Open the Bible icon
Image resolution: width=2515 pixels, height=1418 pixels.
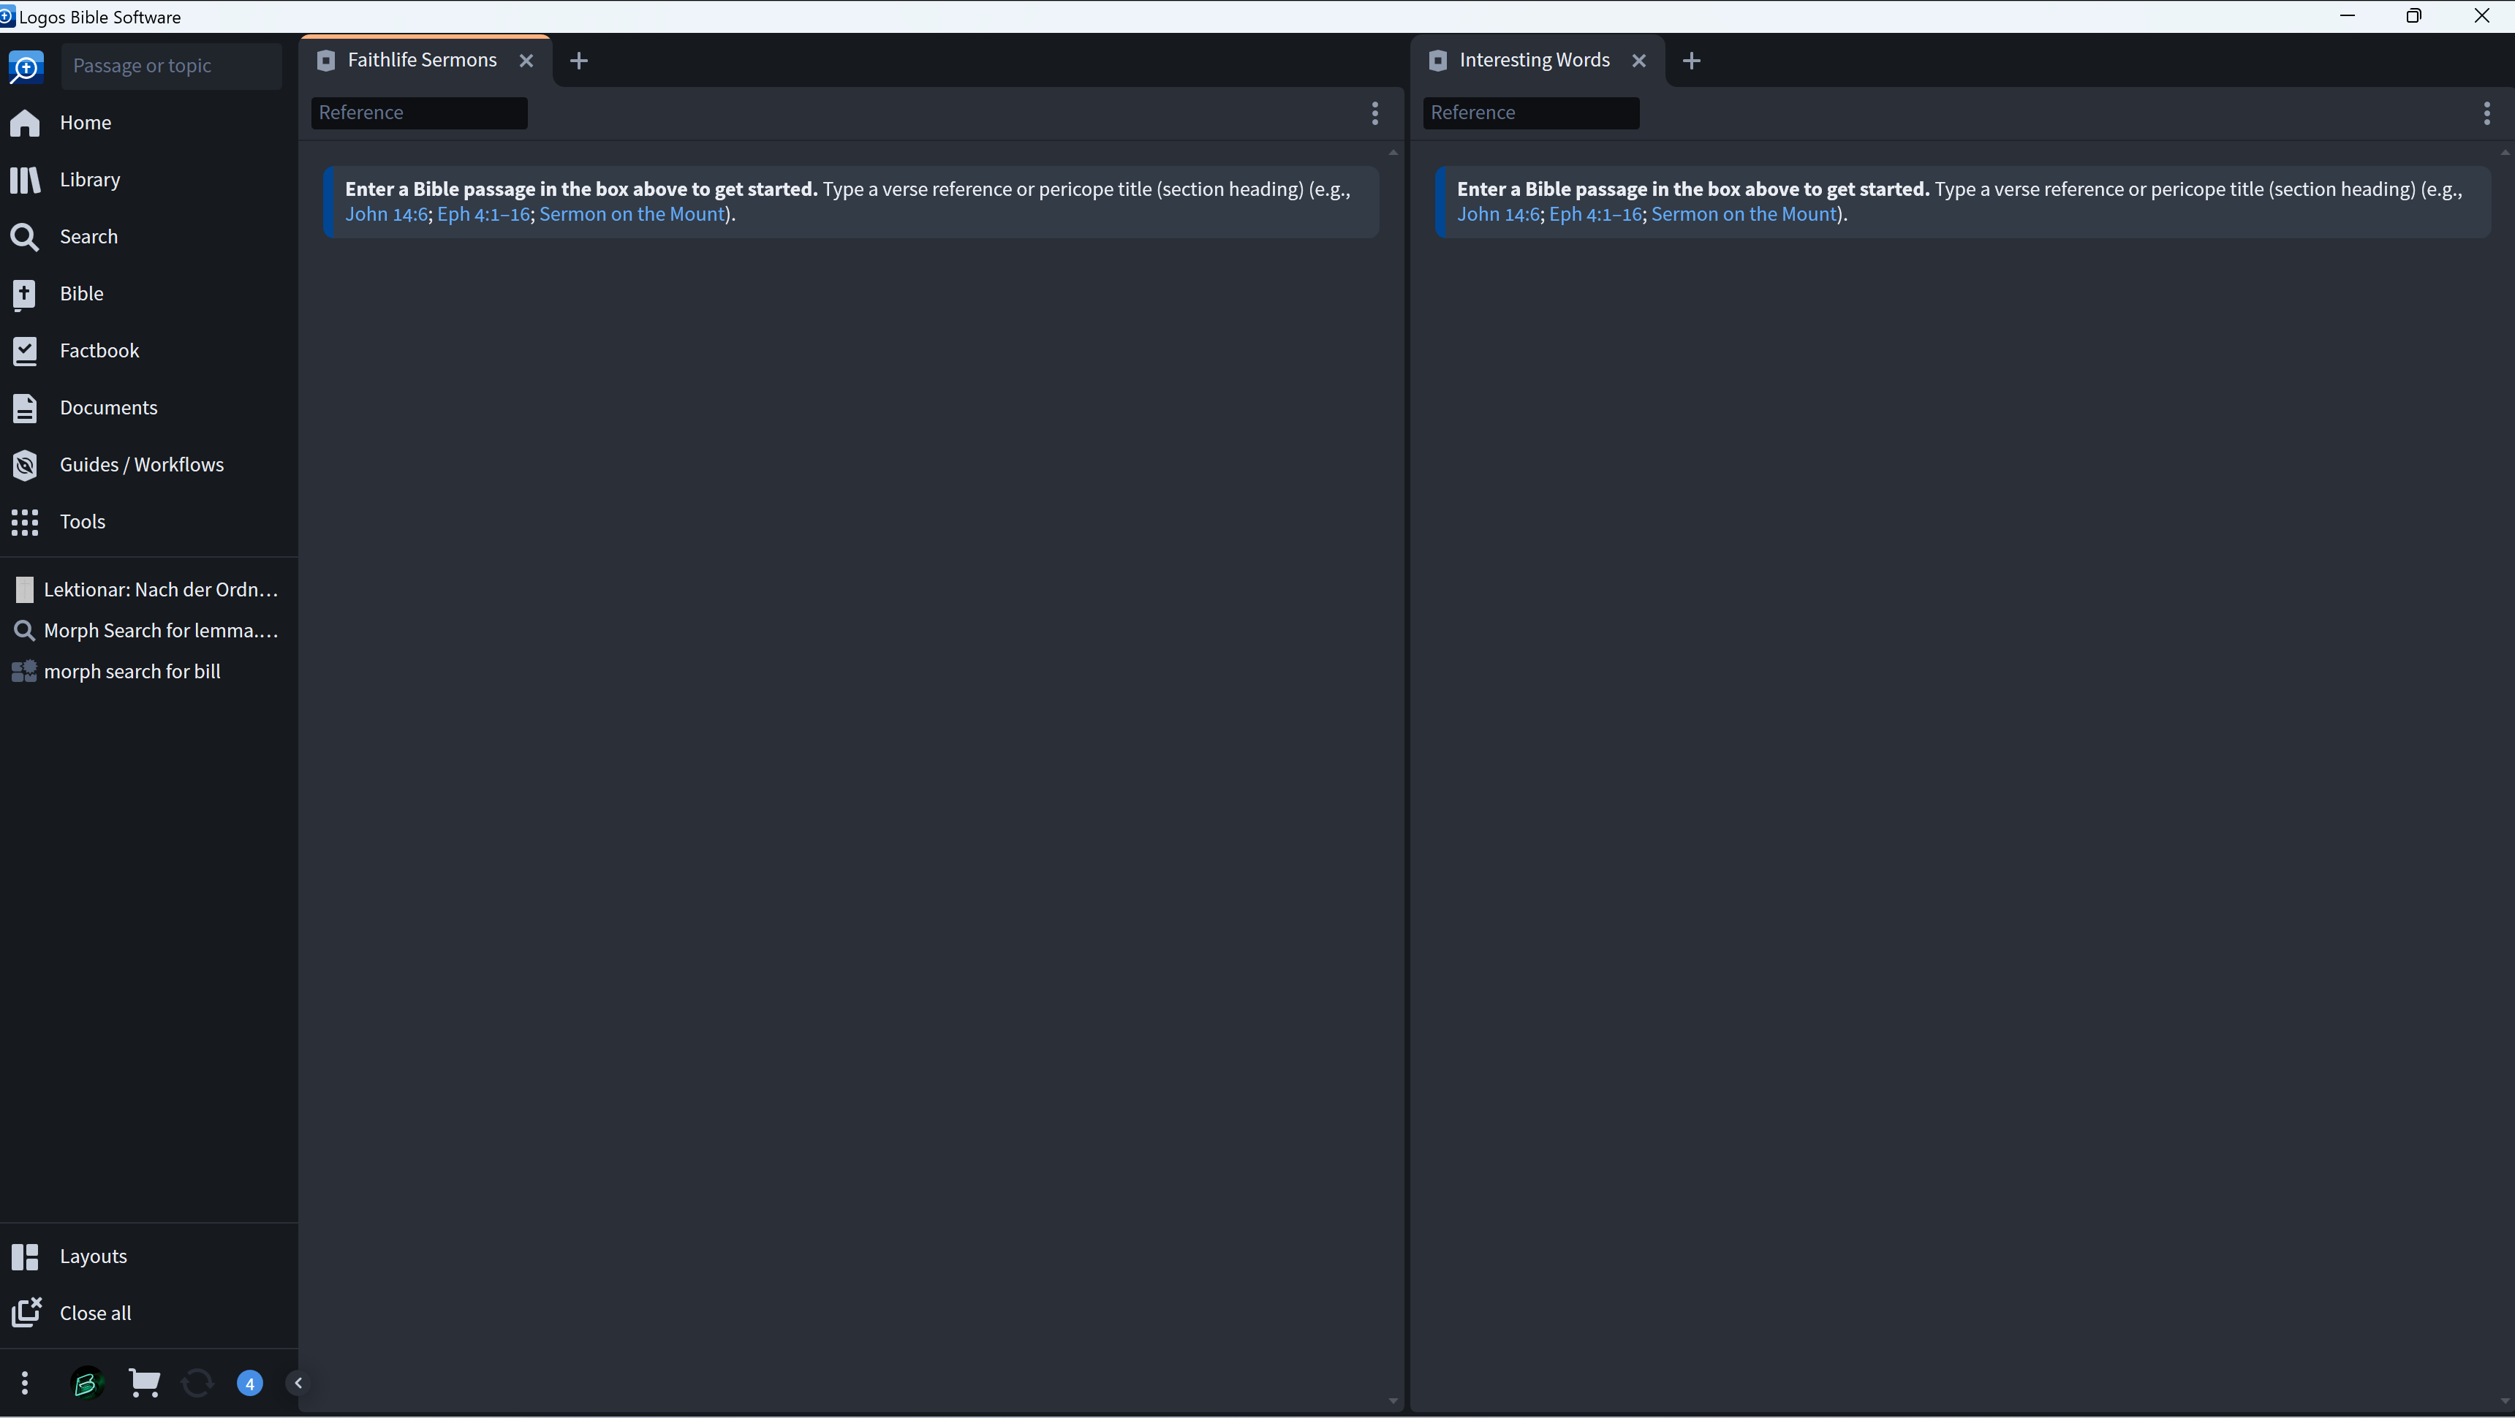24,294
